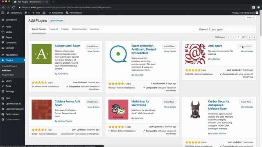The height and width of the screenshot is (147, 262).
Task: View More Details for the Anti-spam plugin
Action: 247,51
